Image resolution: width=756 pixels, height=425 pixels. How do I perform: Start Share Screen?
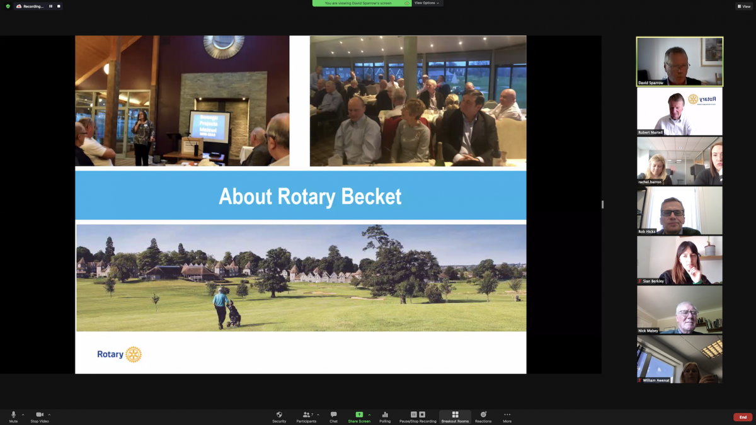359,417
